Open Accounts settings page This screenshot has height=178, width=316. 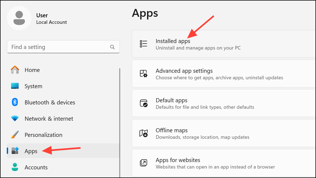coord(36,167)
